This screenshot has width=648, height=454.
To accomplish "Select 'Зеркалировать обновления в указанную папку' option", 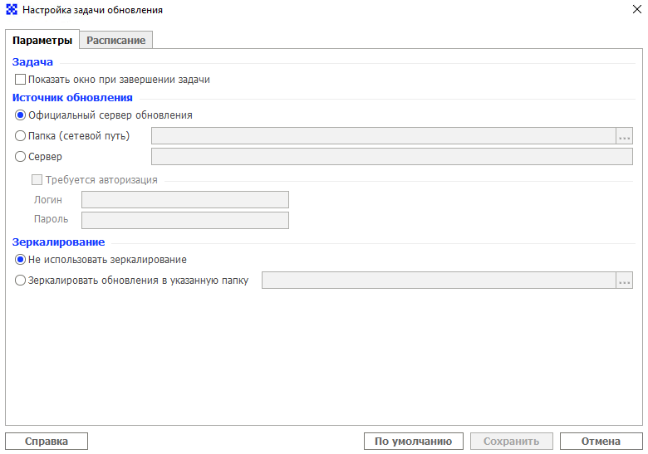I will (x=20, y=281).
